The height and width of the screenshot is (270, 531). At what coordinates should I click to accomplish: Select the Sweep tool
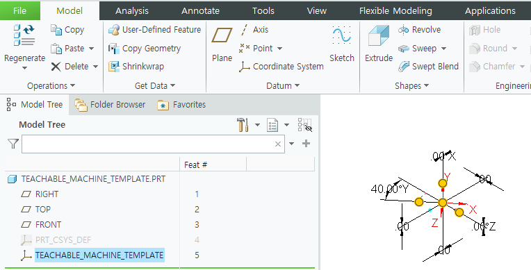[417, 49]
